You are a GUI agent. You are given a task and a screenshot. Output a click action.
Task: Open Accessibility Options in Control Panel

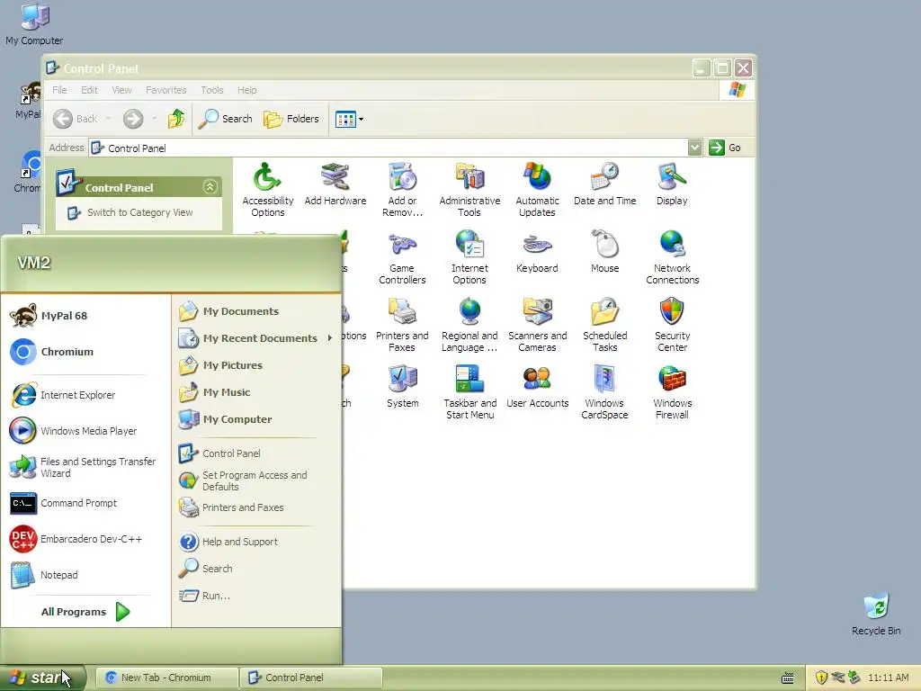point(267,190)
